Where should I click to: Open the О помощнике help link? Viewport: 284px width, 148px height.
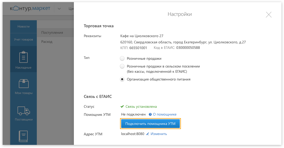click(x=165, y=115)
